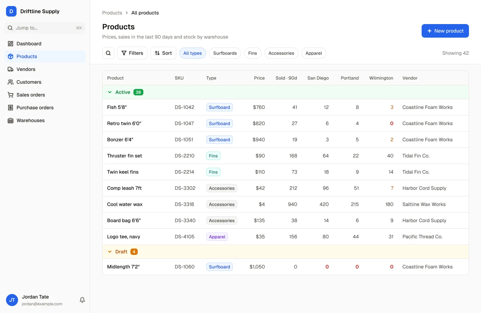Click jordan@example.com account email
481x313 pixels.
(x=42, y=304)
